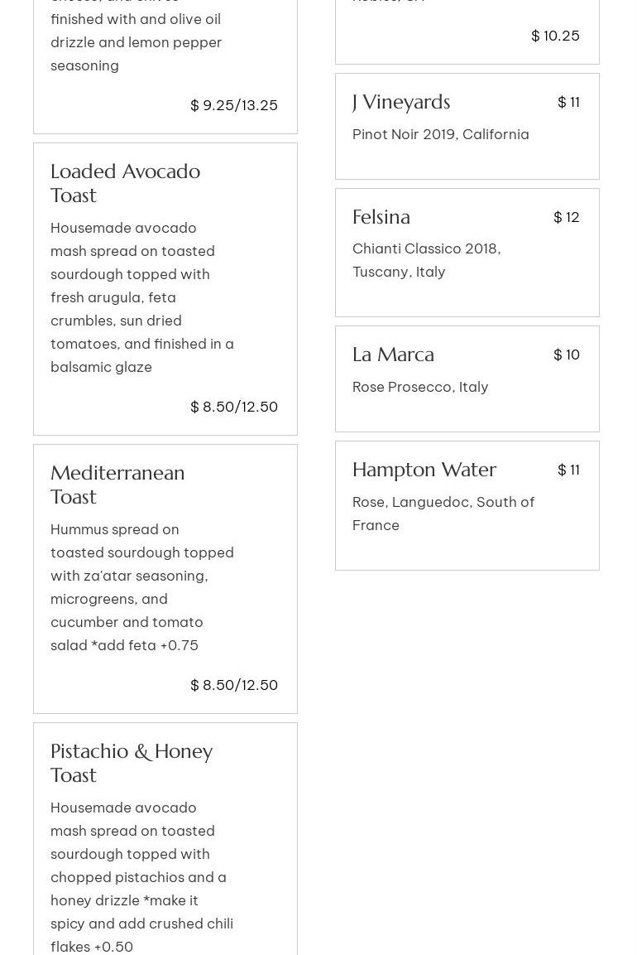Open the Felsina wine heading

(x=381, y=217)
